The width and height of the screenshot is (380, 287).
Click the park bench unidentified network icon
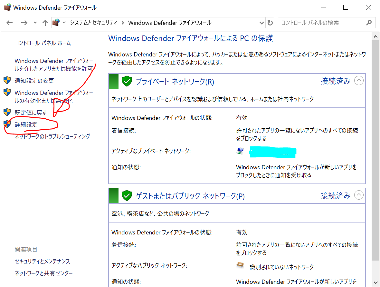click(x=240, y=266)
